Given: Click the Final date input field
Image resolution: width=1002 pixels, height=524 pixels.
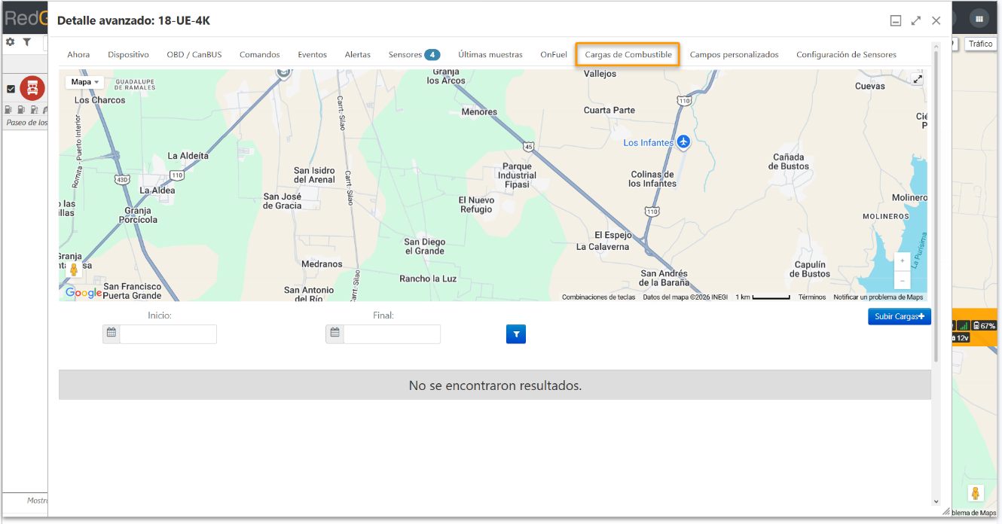Looking at the screenshot, I should pos(393,334).
